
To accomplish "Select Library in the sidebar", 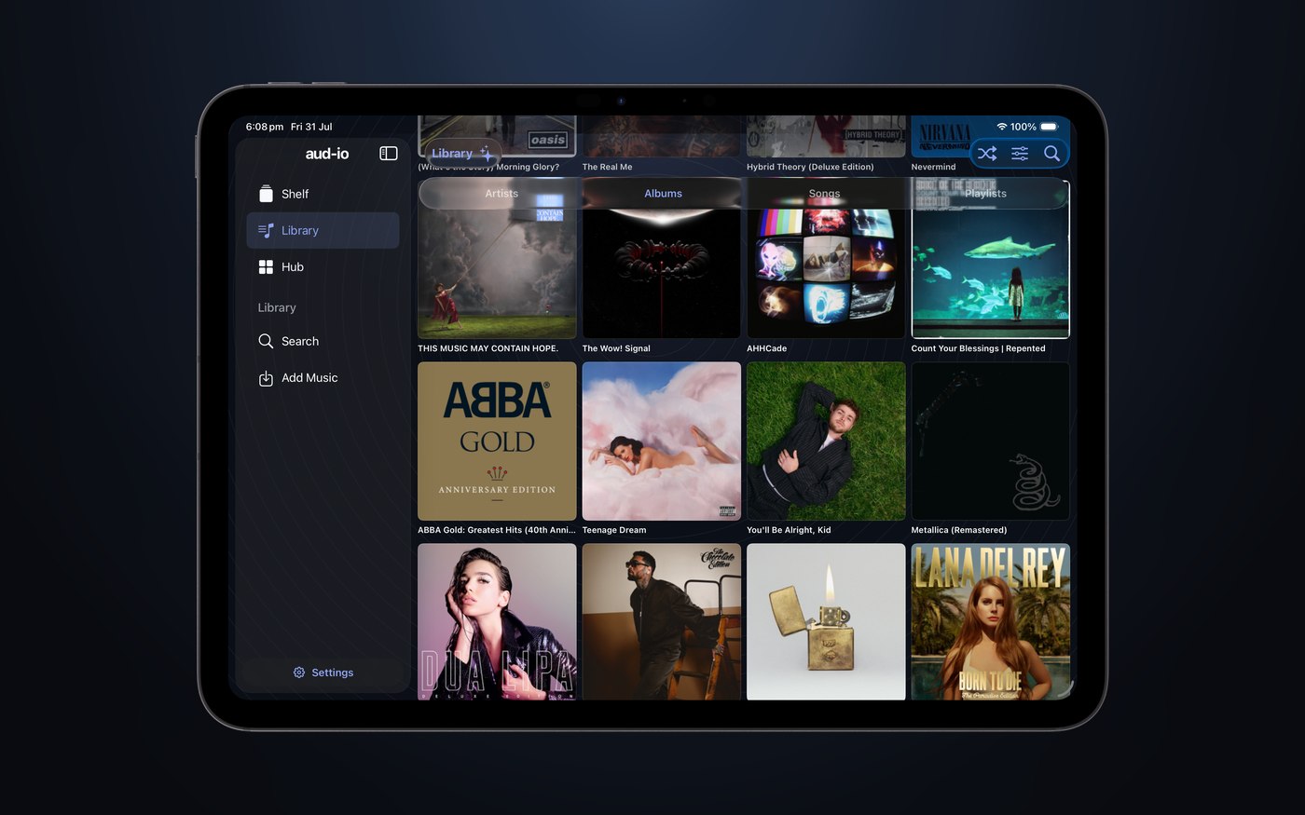I will (323, 230).
